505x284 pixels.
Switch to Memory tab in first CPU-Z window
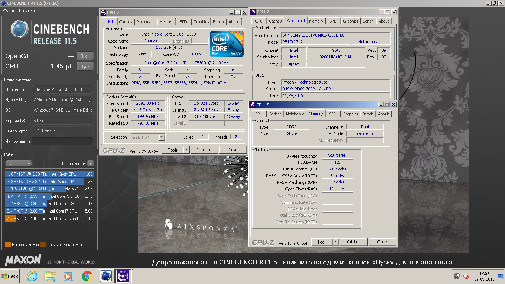pyautogui.click(x=166, y=22)
